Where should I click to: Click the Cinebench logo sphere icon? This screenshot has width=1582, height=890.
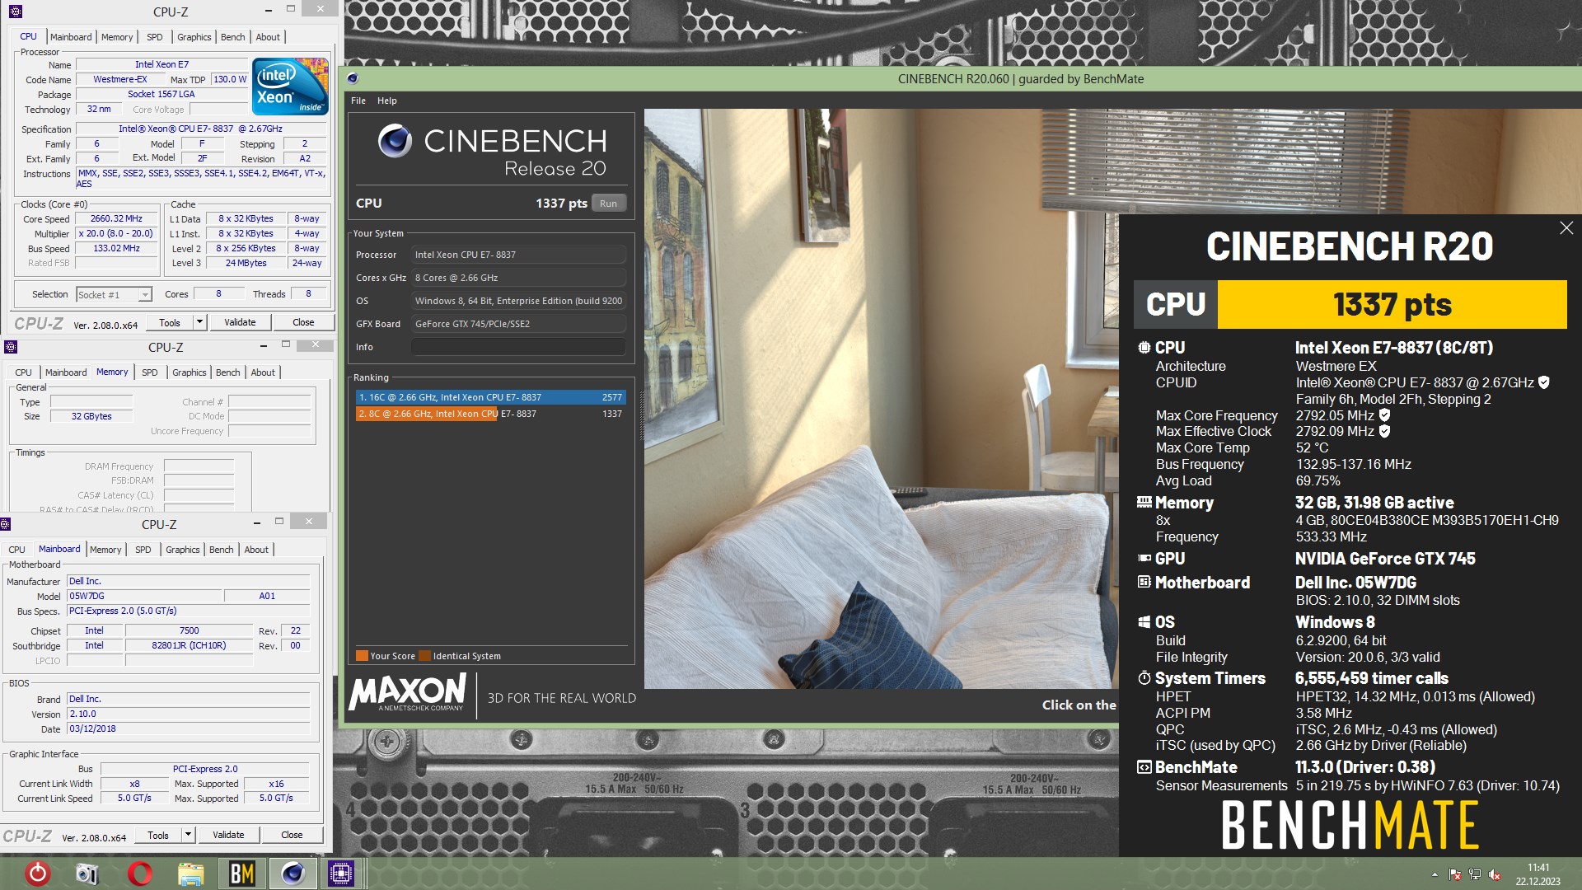(x=395, y=141)
